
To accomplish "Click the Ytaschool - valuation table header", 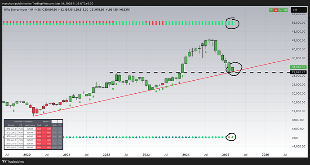I will (x=22, y=122).
